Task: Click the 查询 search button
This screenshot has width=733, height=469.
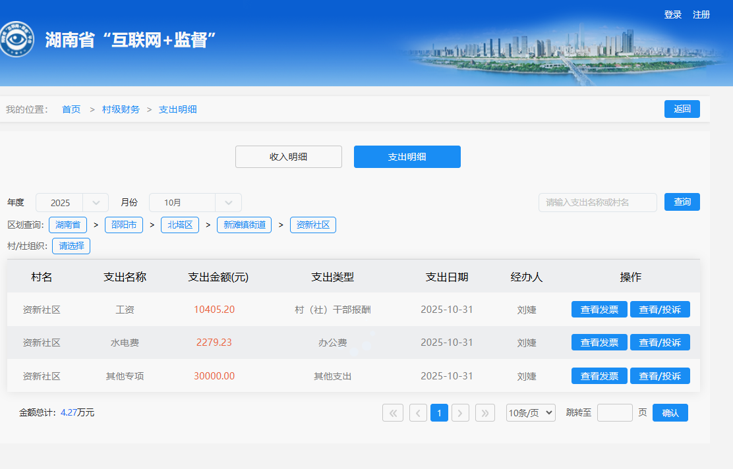Action: pyautogui.click(x=682, y=202)
